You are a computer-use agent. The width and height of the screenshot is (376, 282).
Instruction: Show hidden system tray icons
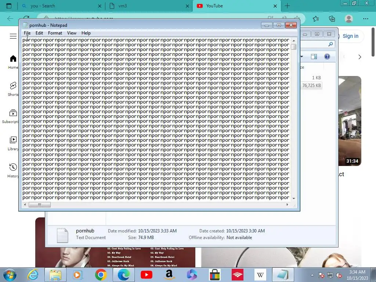click(x=312, y=275)
